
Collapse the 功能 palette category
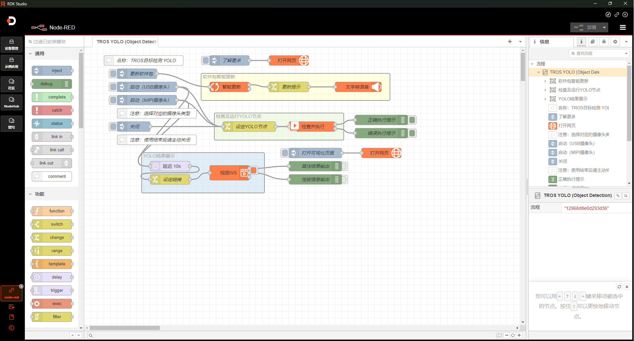30,194
